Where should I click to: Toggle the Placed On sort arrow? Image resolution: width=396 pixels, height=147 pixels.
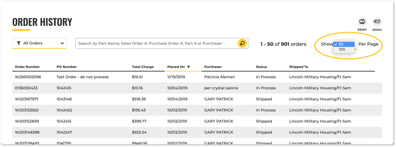coord(188,67)
